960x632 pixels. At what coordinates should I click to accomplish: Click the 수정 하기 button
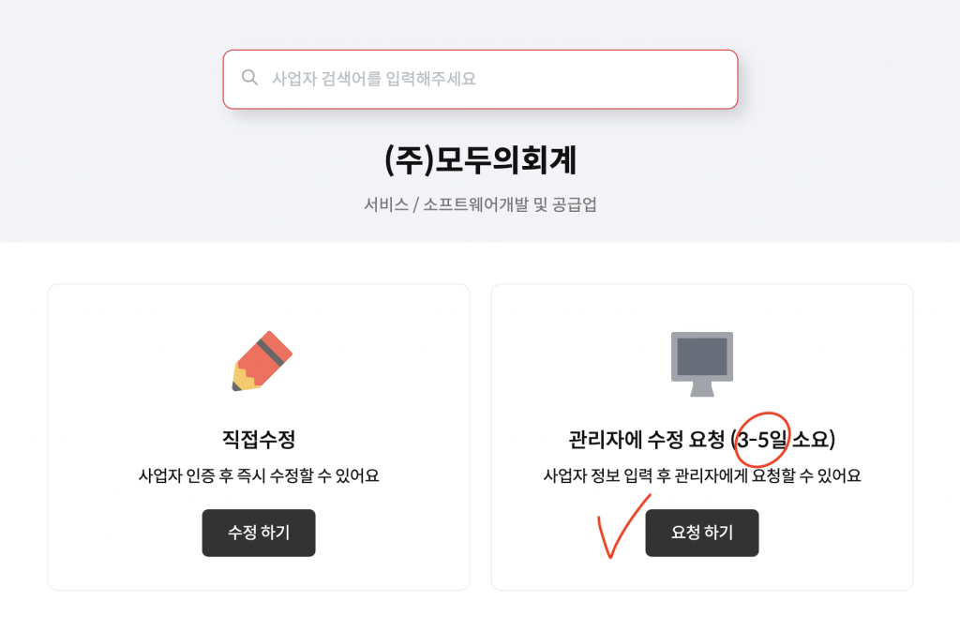(259, 533)
